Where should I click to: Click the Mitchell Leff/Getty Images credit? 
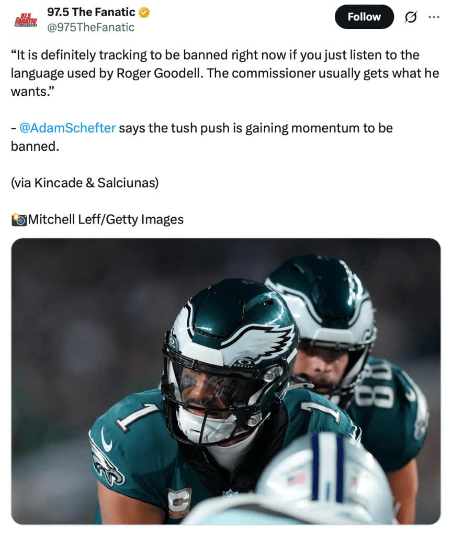pos(106,219)
